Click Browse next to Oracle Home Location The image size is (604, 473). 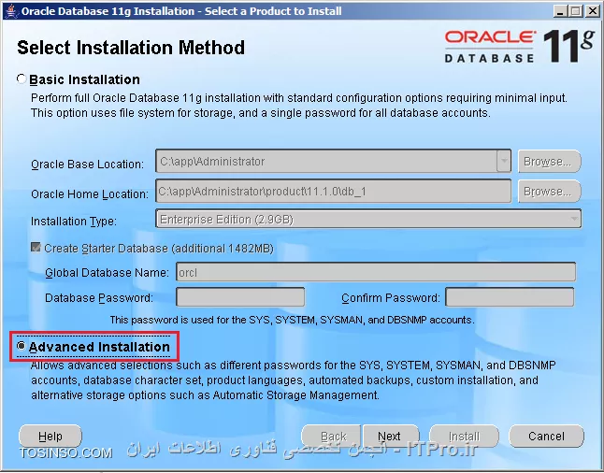click(x=549, y=191)
